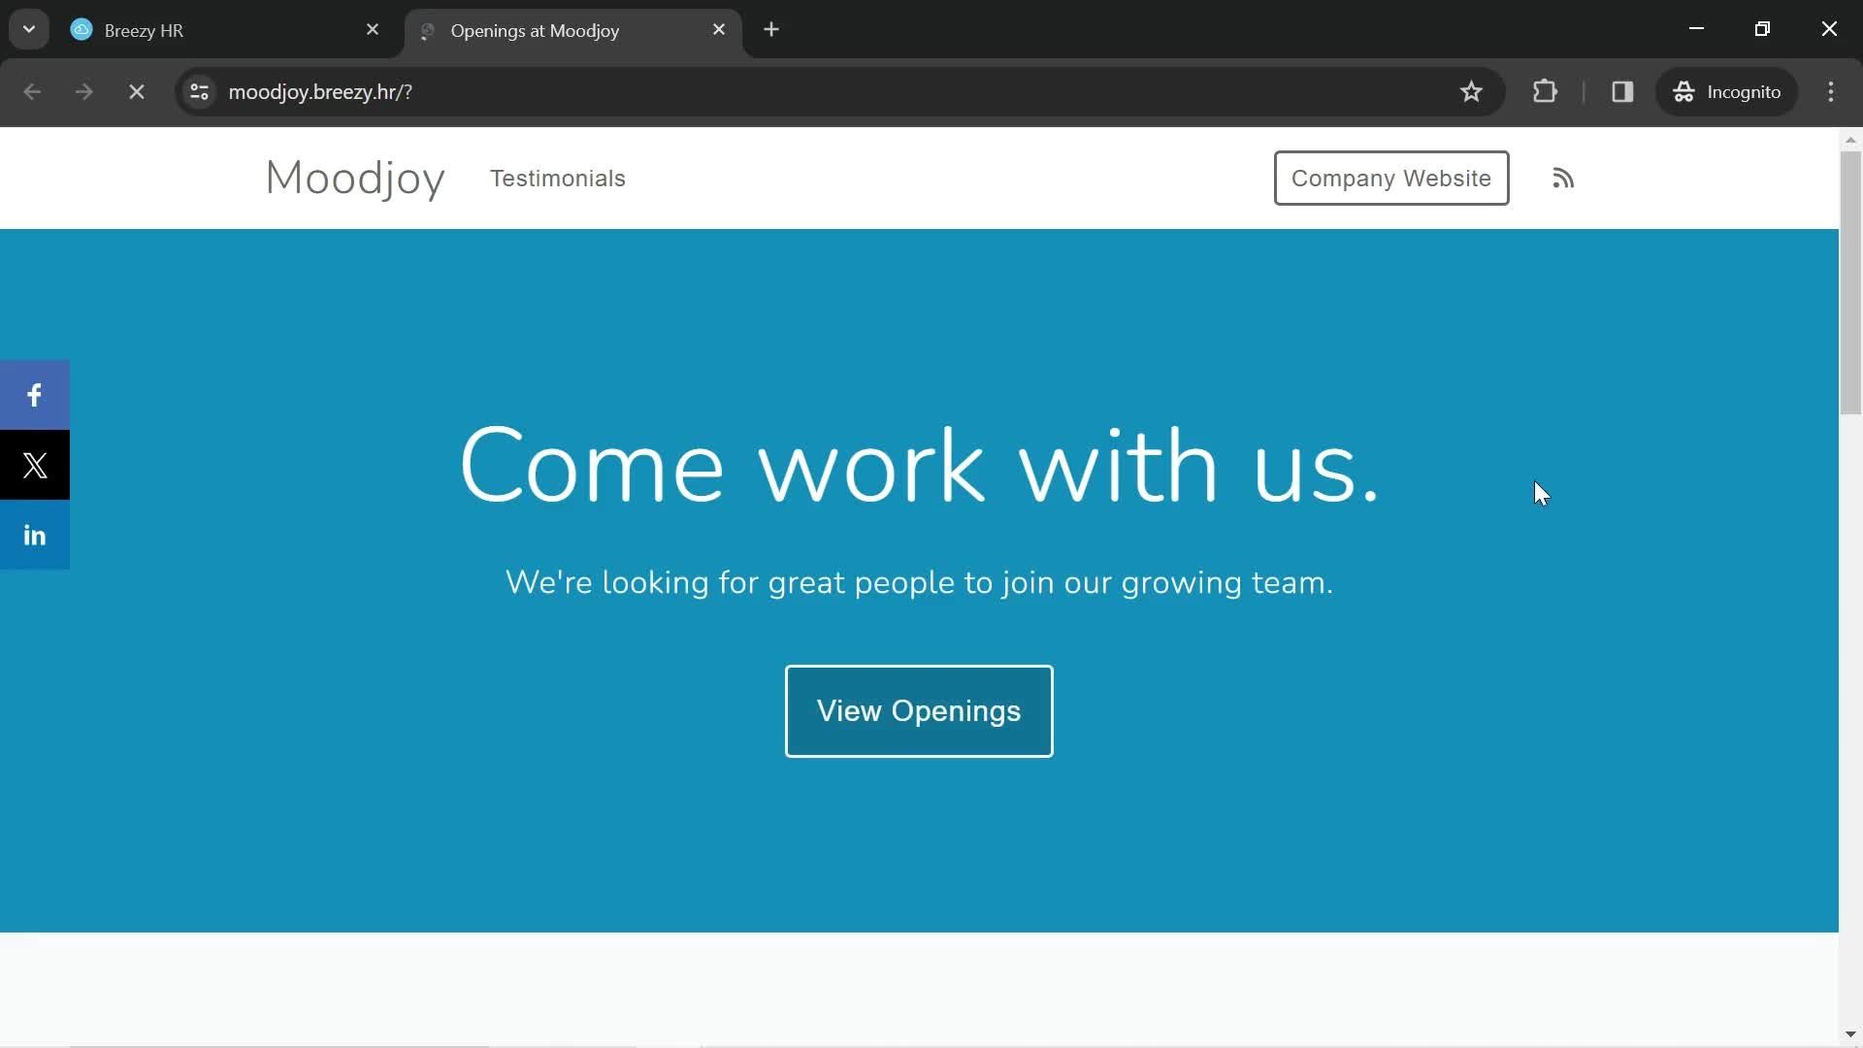
Task: Click the browser bookmark star icon
Action: coord(1473,91)
